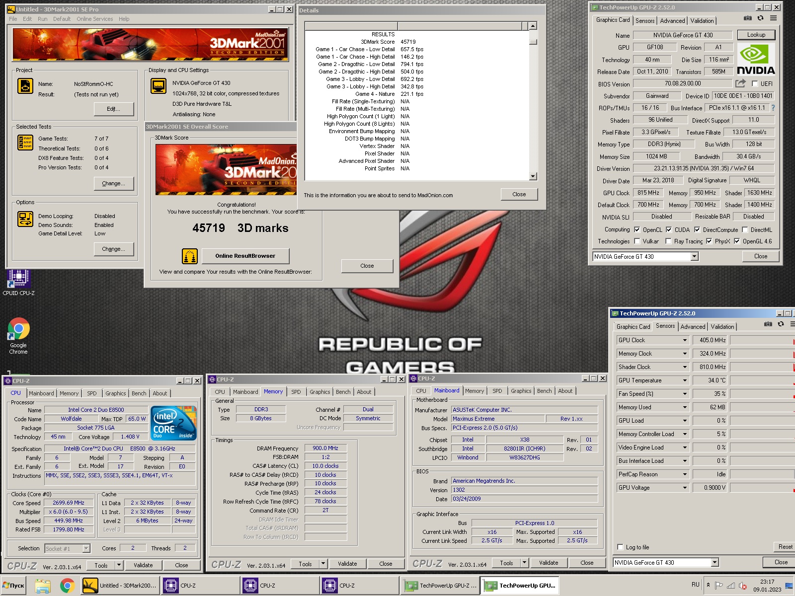
Task: Click the Edit... button in Project section
Action: click(113, 109)
